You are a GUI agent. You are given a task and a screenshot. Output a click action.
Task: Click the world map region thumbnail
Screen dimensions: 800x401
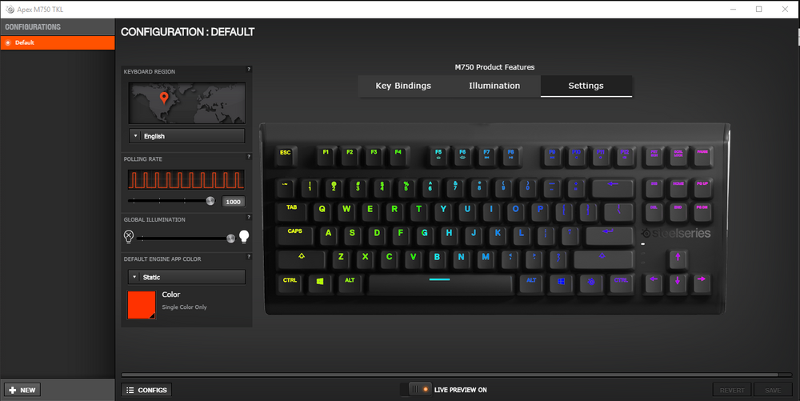(186, 103)
